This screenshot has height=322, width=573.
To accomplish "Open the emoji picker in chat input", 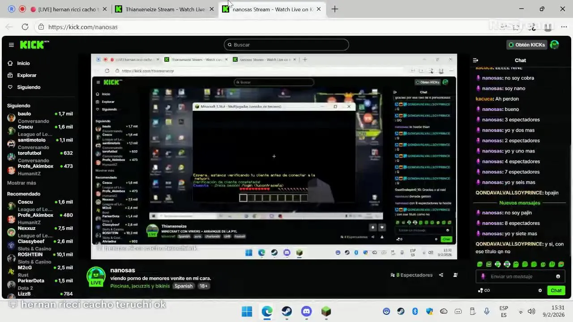I will (x=558, y=276).
